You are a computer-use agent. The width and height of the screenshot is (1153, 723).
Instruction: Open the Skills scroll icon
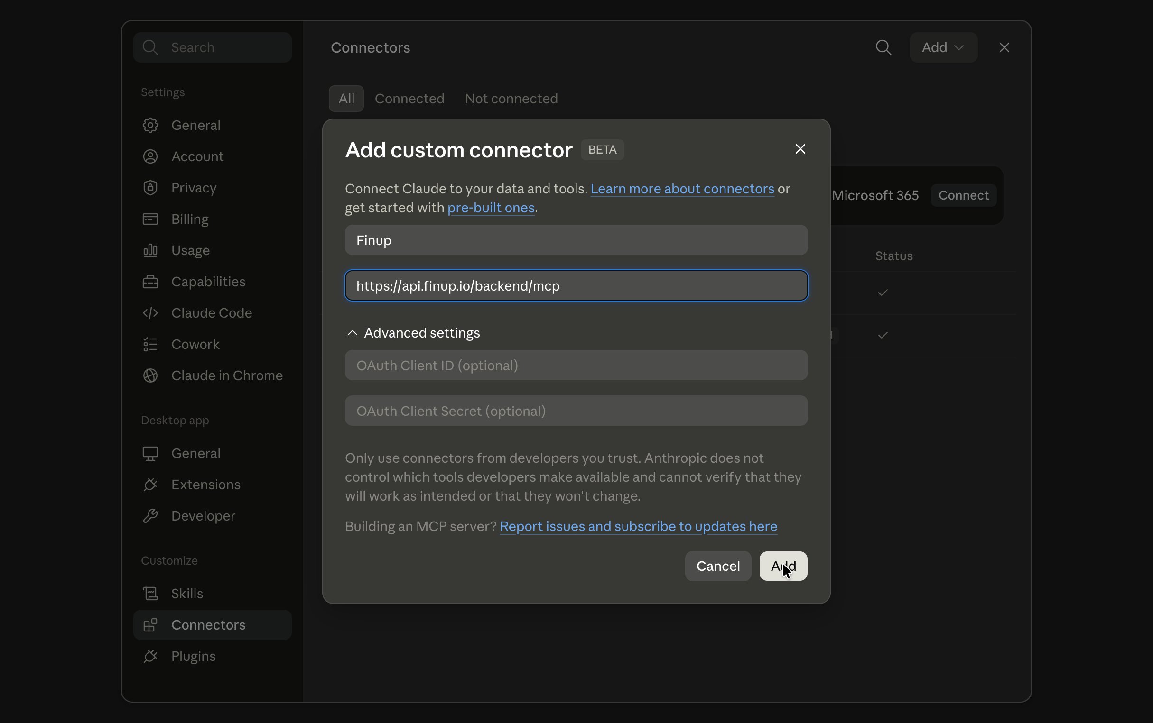click(150, 594)
